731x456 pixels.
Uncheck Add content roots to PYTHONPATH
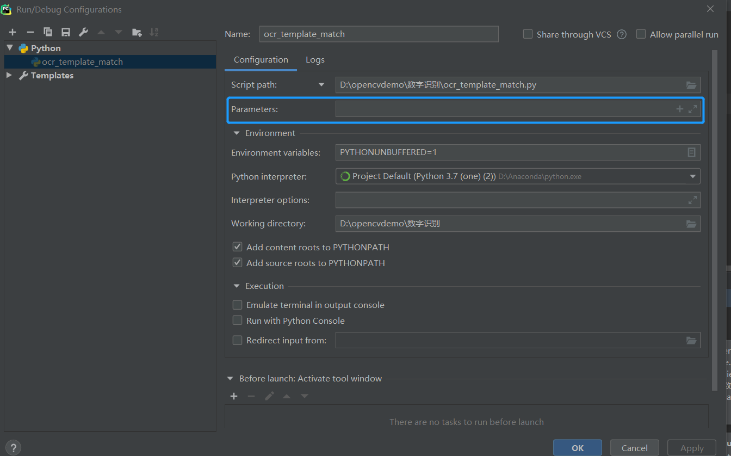(237, 247)
